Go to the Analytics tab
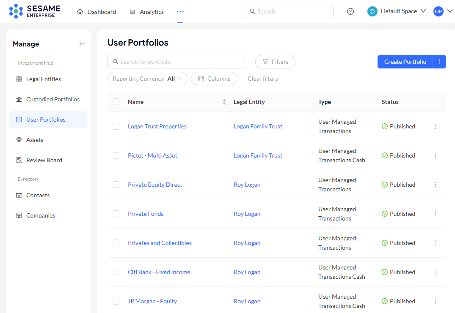Image resolution: width=455 pixels, height=313 pixels. [x=146, y=11]
